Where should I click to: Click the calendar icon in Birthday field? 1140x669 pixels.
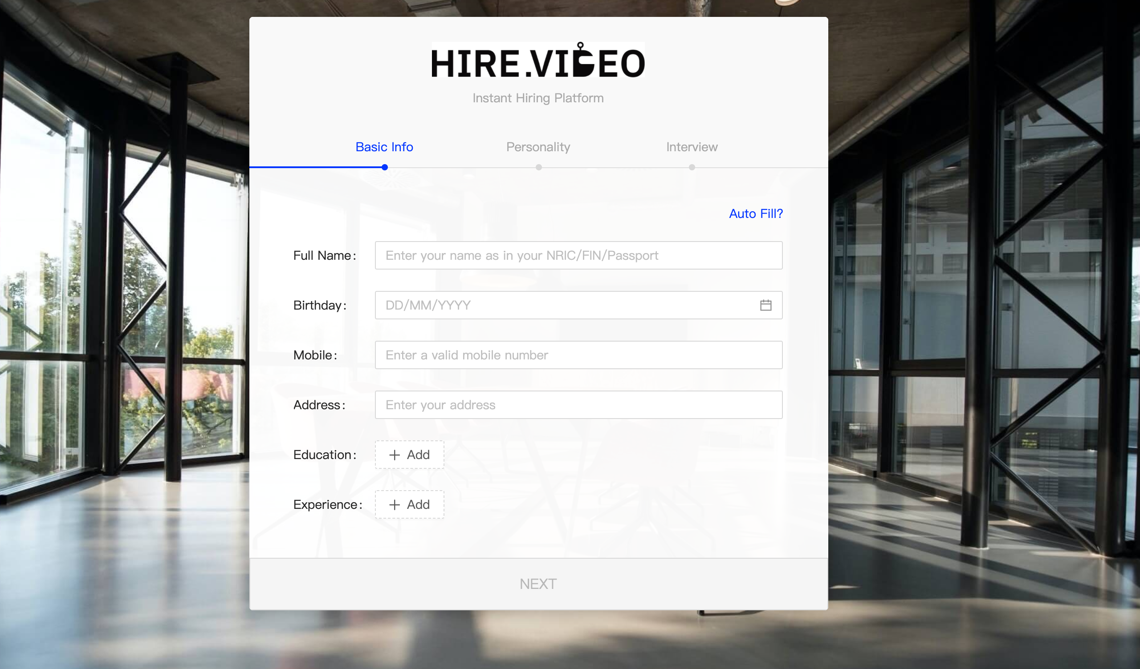(x=765, y=305)
